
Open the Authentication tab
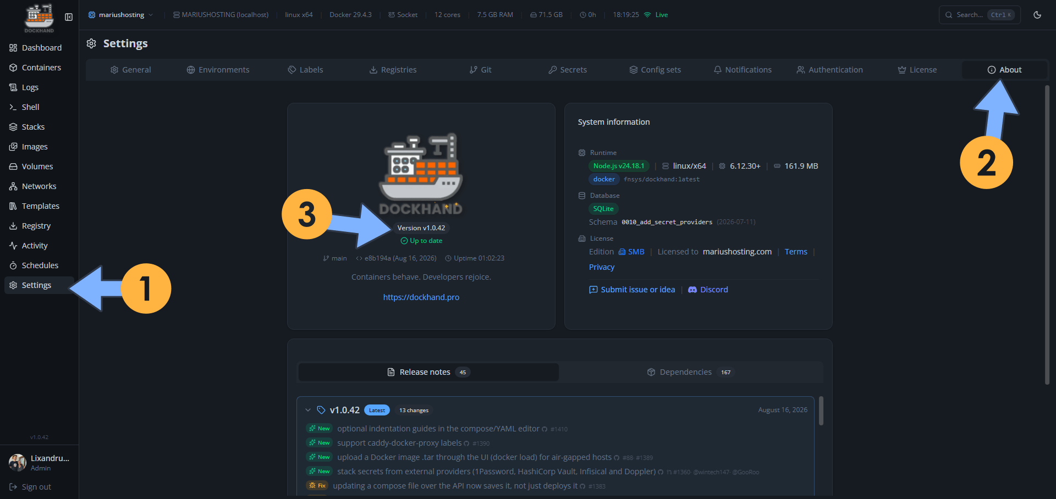point(830,70)
